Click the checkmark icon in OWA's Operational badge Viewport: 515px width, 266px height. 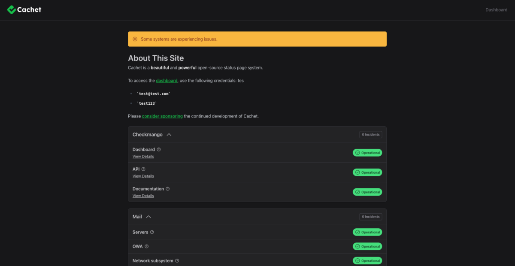[x=357, y=246]
